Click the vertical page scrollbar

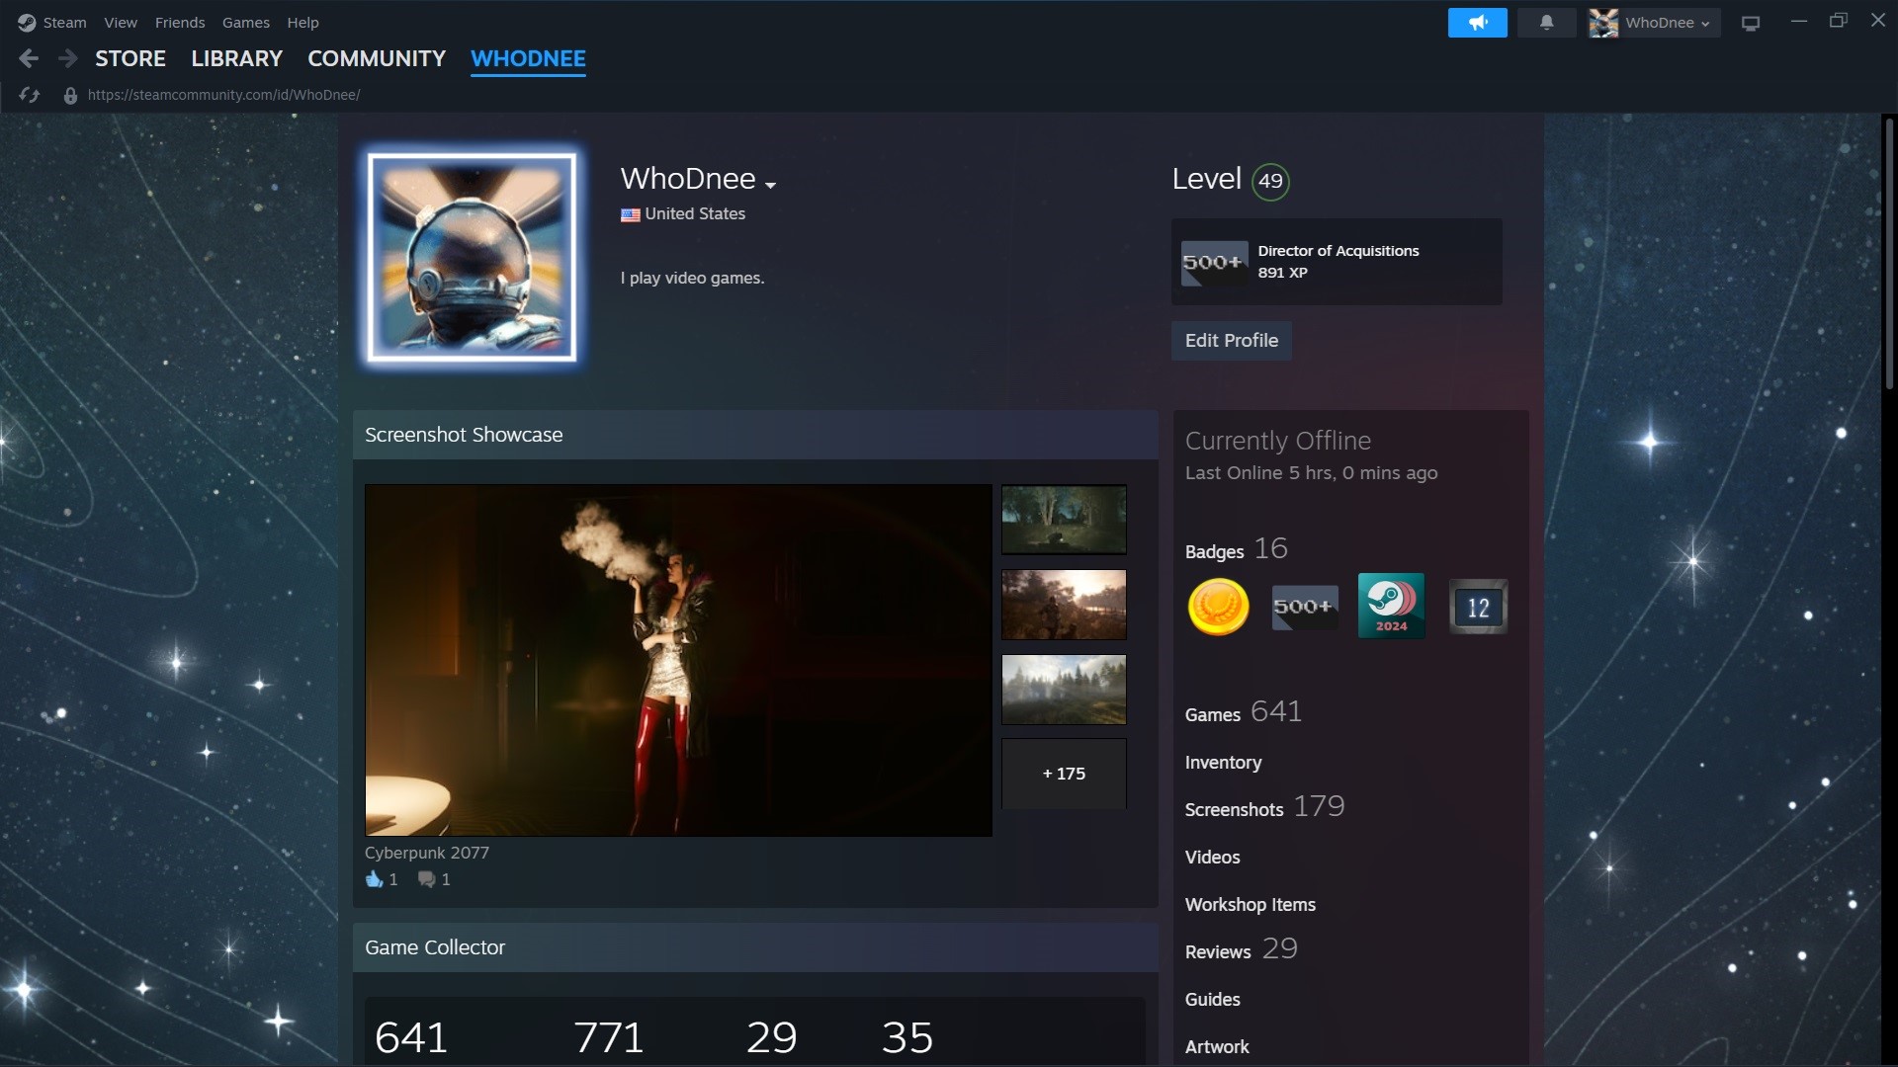[x=1888, y=252]
